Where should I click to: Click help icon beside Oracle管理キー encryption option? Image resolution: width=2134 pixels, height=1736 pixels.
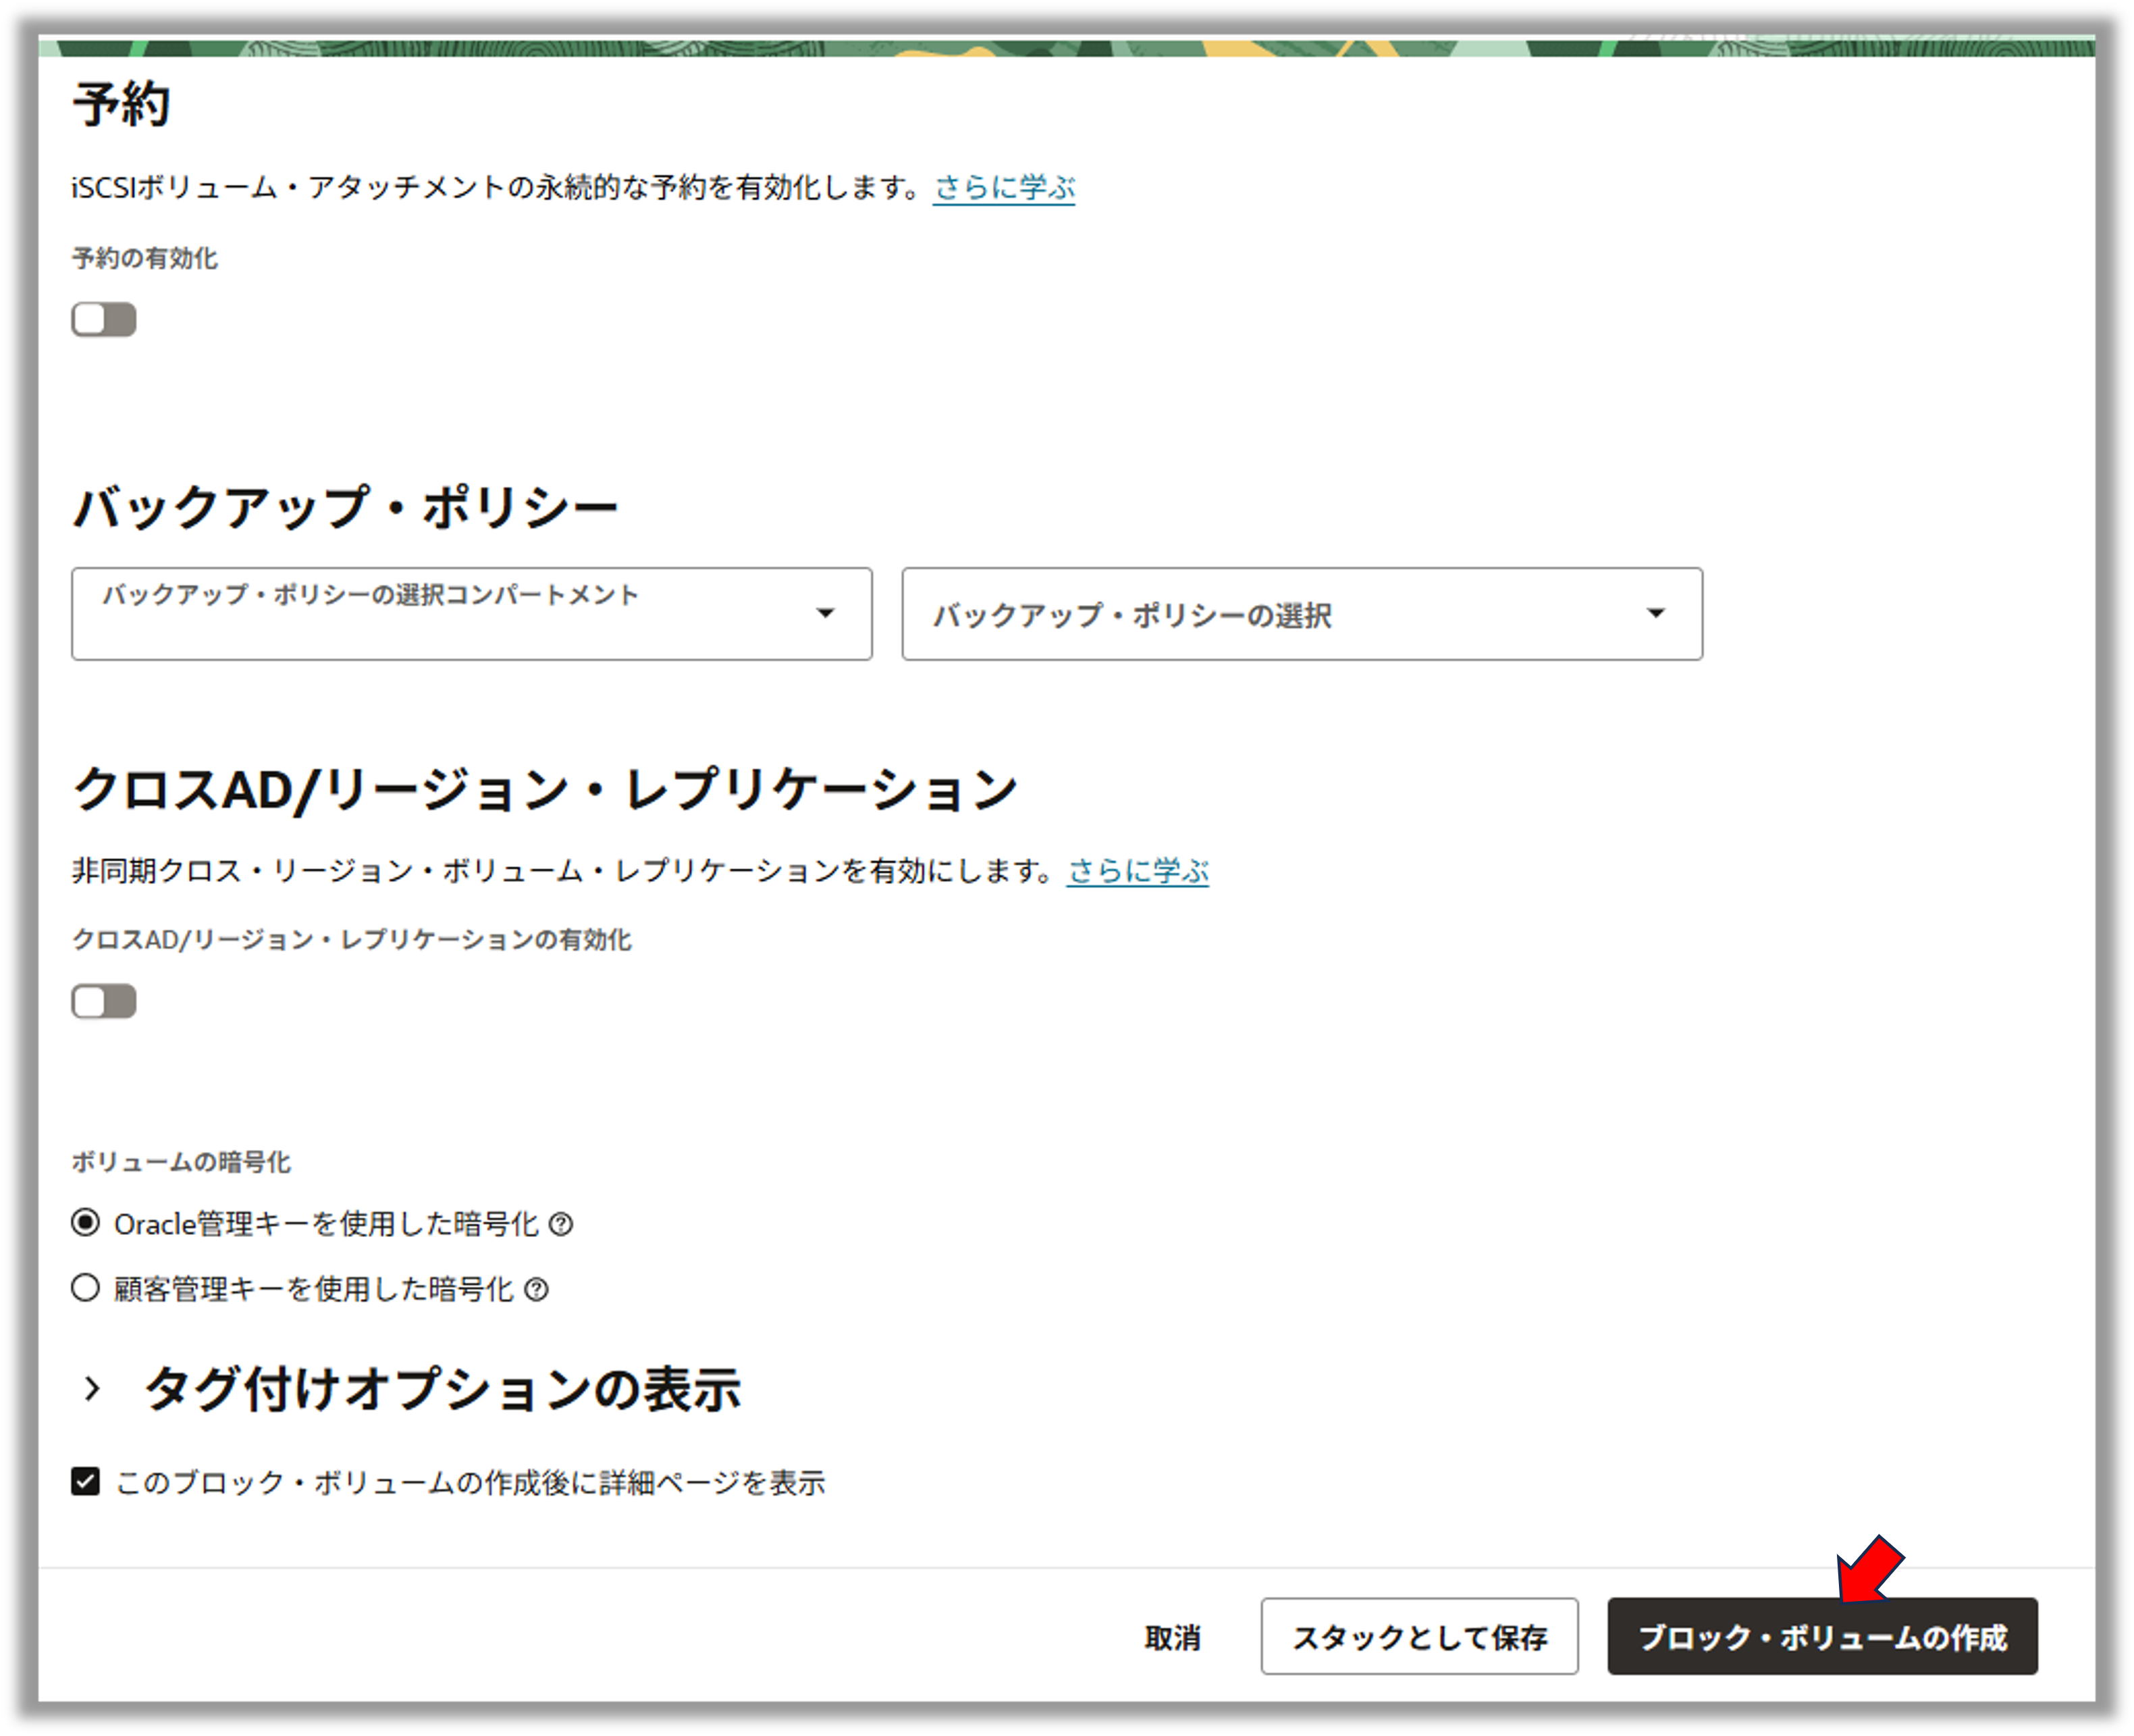(x=561, y=1224)
